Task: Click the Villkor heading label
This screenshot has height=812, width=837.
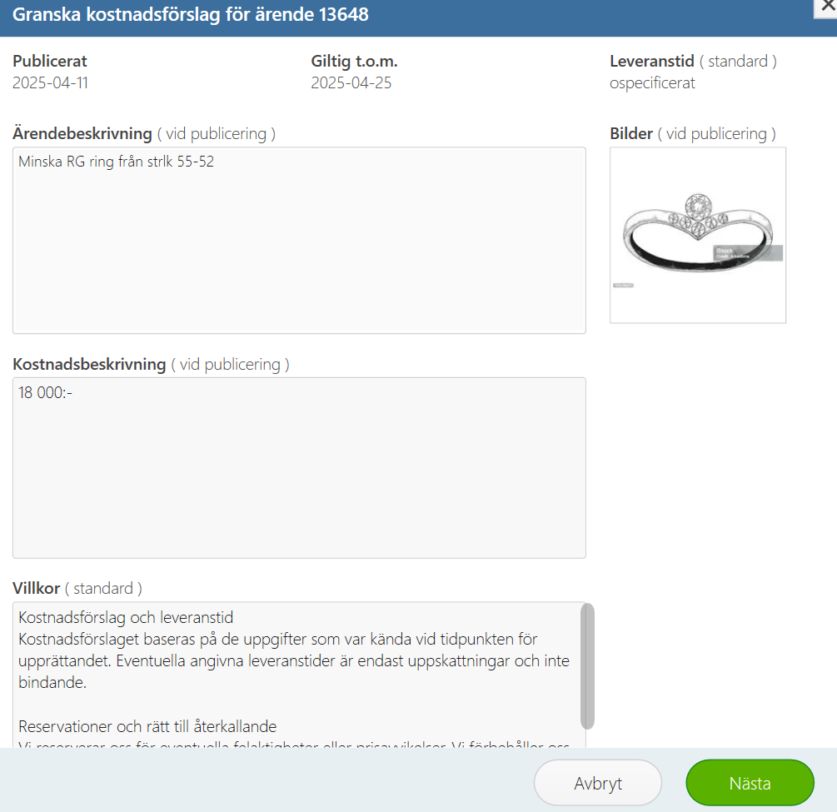Action: point(37,588)
